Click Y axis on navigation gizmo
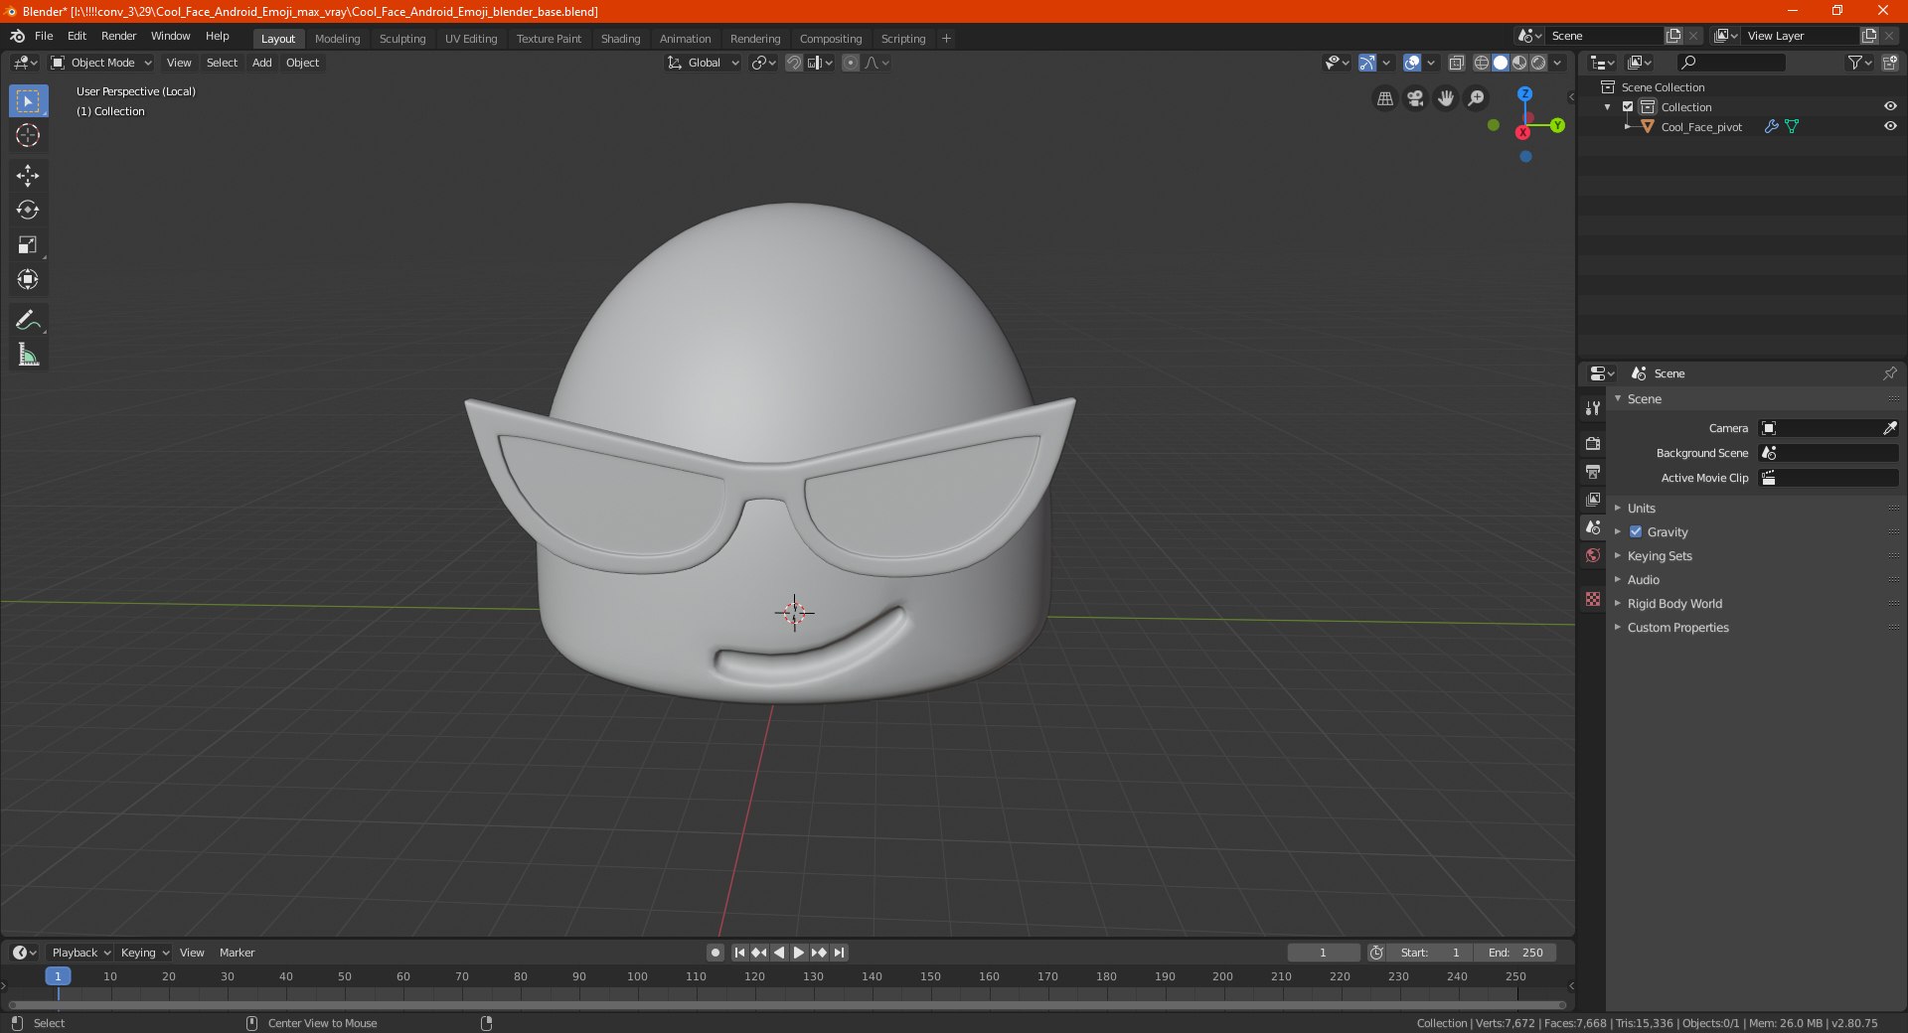 coord(1557,125)
